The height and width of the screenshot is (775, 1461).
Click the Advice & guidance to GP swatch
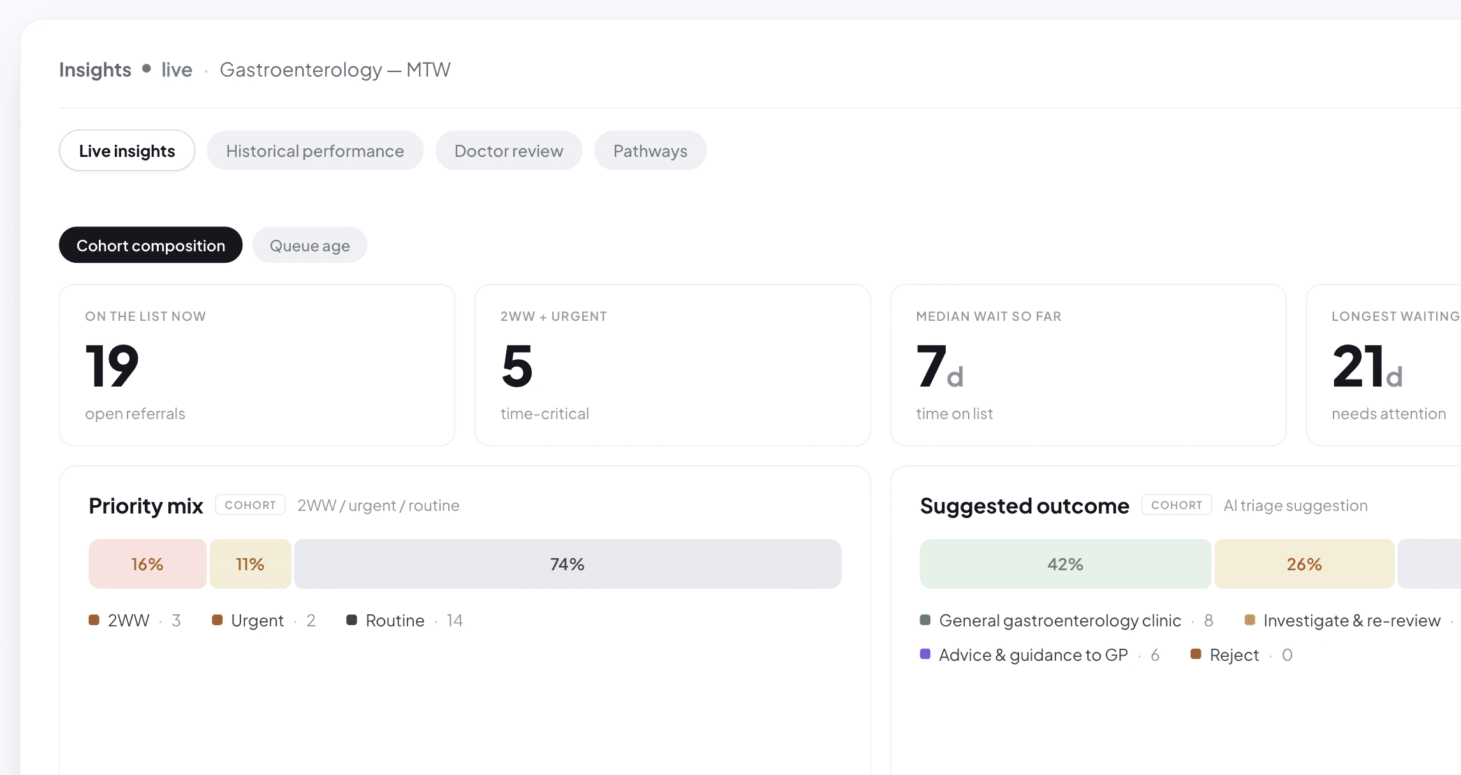pyautogui.click(x=925, y=654)
